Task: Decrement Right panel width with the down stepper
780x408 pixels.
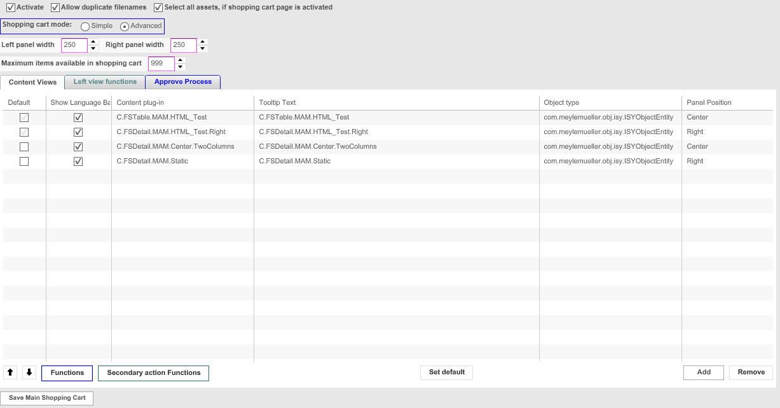Action: pos(202,48)
